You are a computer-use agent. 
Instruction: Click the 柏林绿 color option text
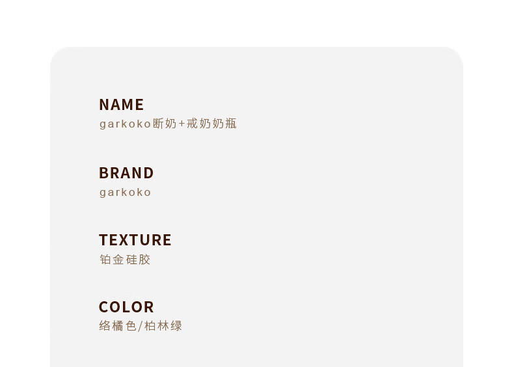click(x=163, y=326)
